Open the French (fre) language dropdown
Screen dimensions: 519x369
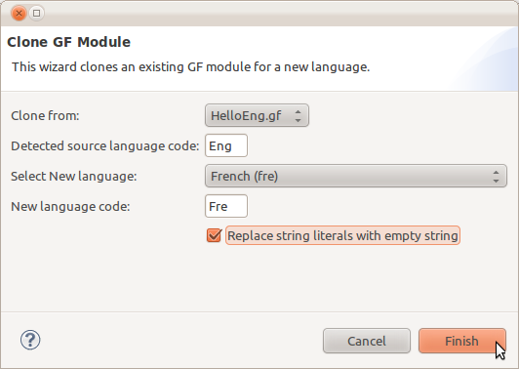click(x=356, y=176)
